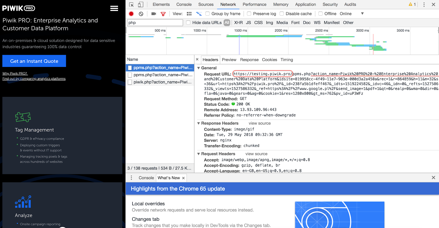
Task: Close the What's New tab
Action: point(183,178)
